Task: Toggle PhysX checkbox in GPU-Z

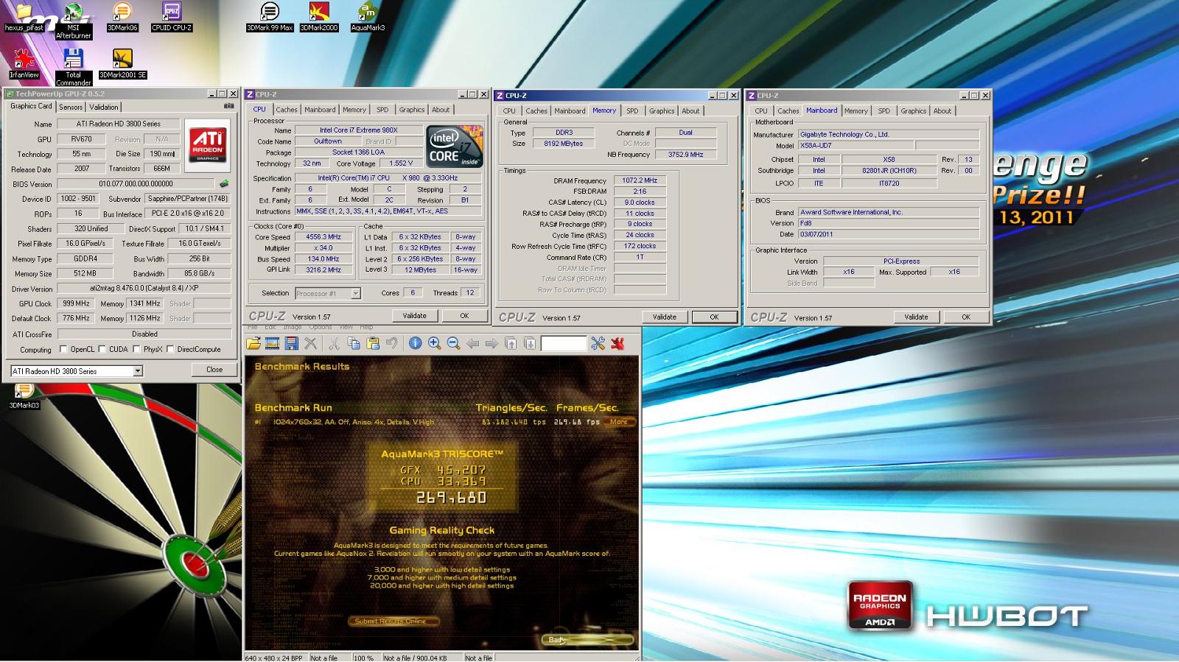Action: pyautogui.click(x=137, y=349)
